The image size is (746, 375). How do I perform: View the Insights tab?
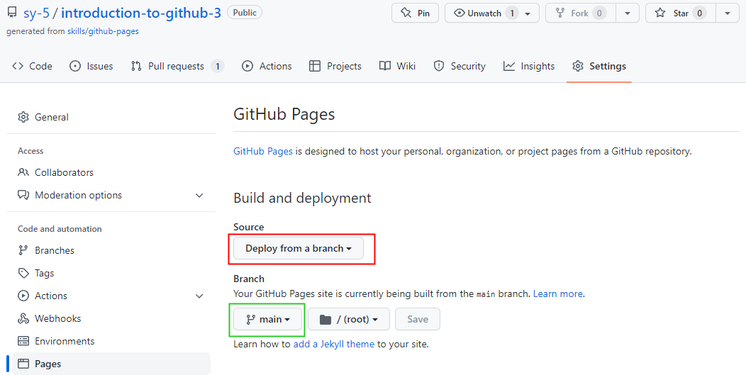(529, 66)
